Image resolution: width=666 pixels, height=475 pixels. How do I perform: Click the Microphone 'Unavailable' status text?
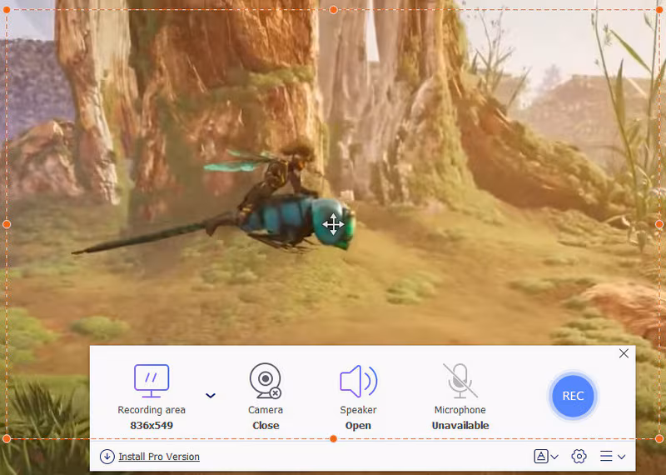coord(460,425)
